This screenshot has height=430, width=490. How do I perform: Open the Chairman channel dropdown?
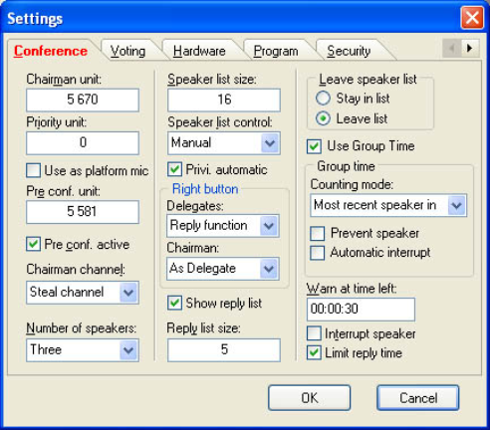[x=83, y=293]
